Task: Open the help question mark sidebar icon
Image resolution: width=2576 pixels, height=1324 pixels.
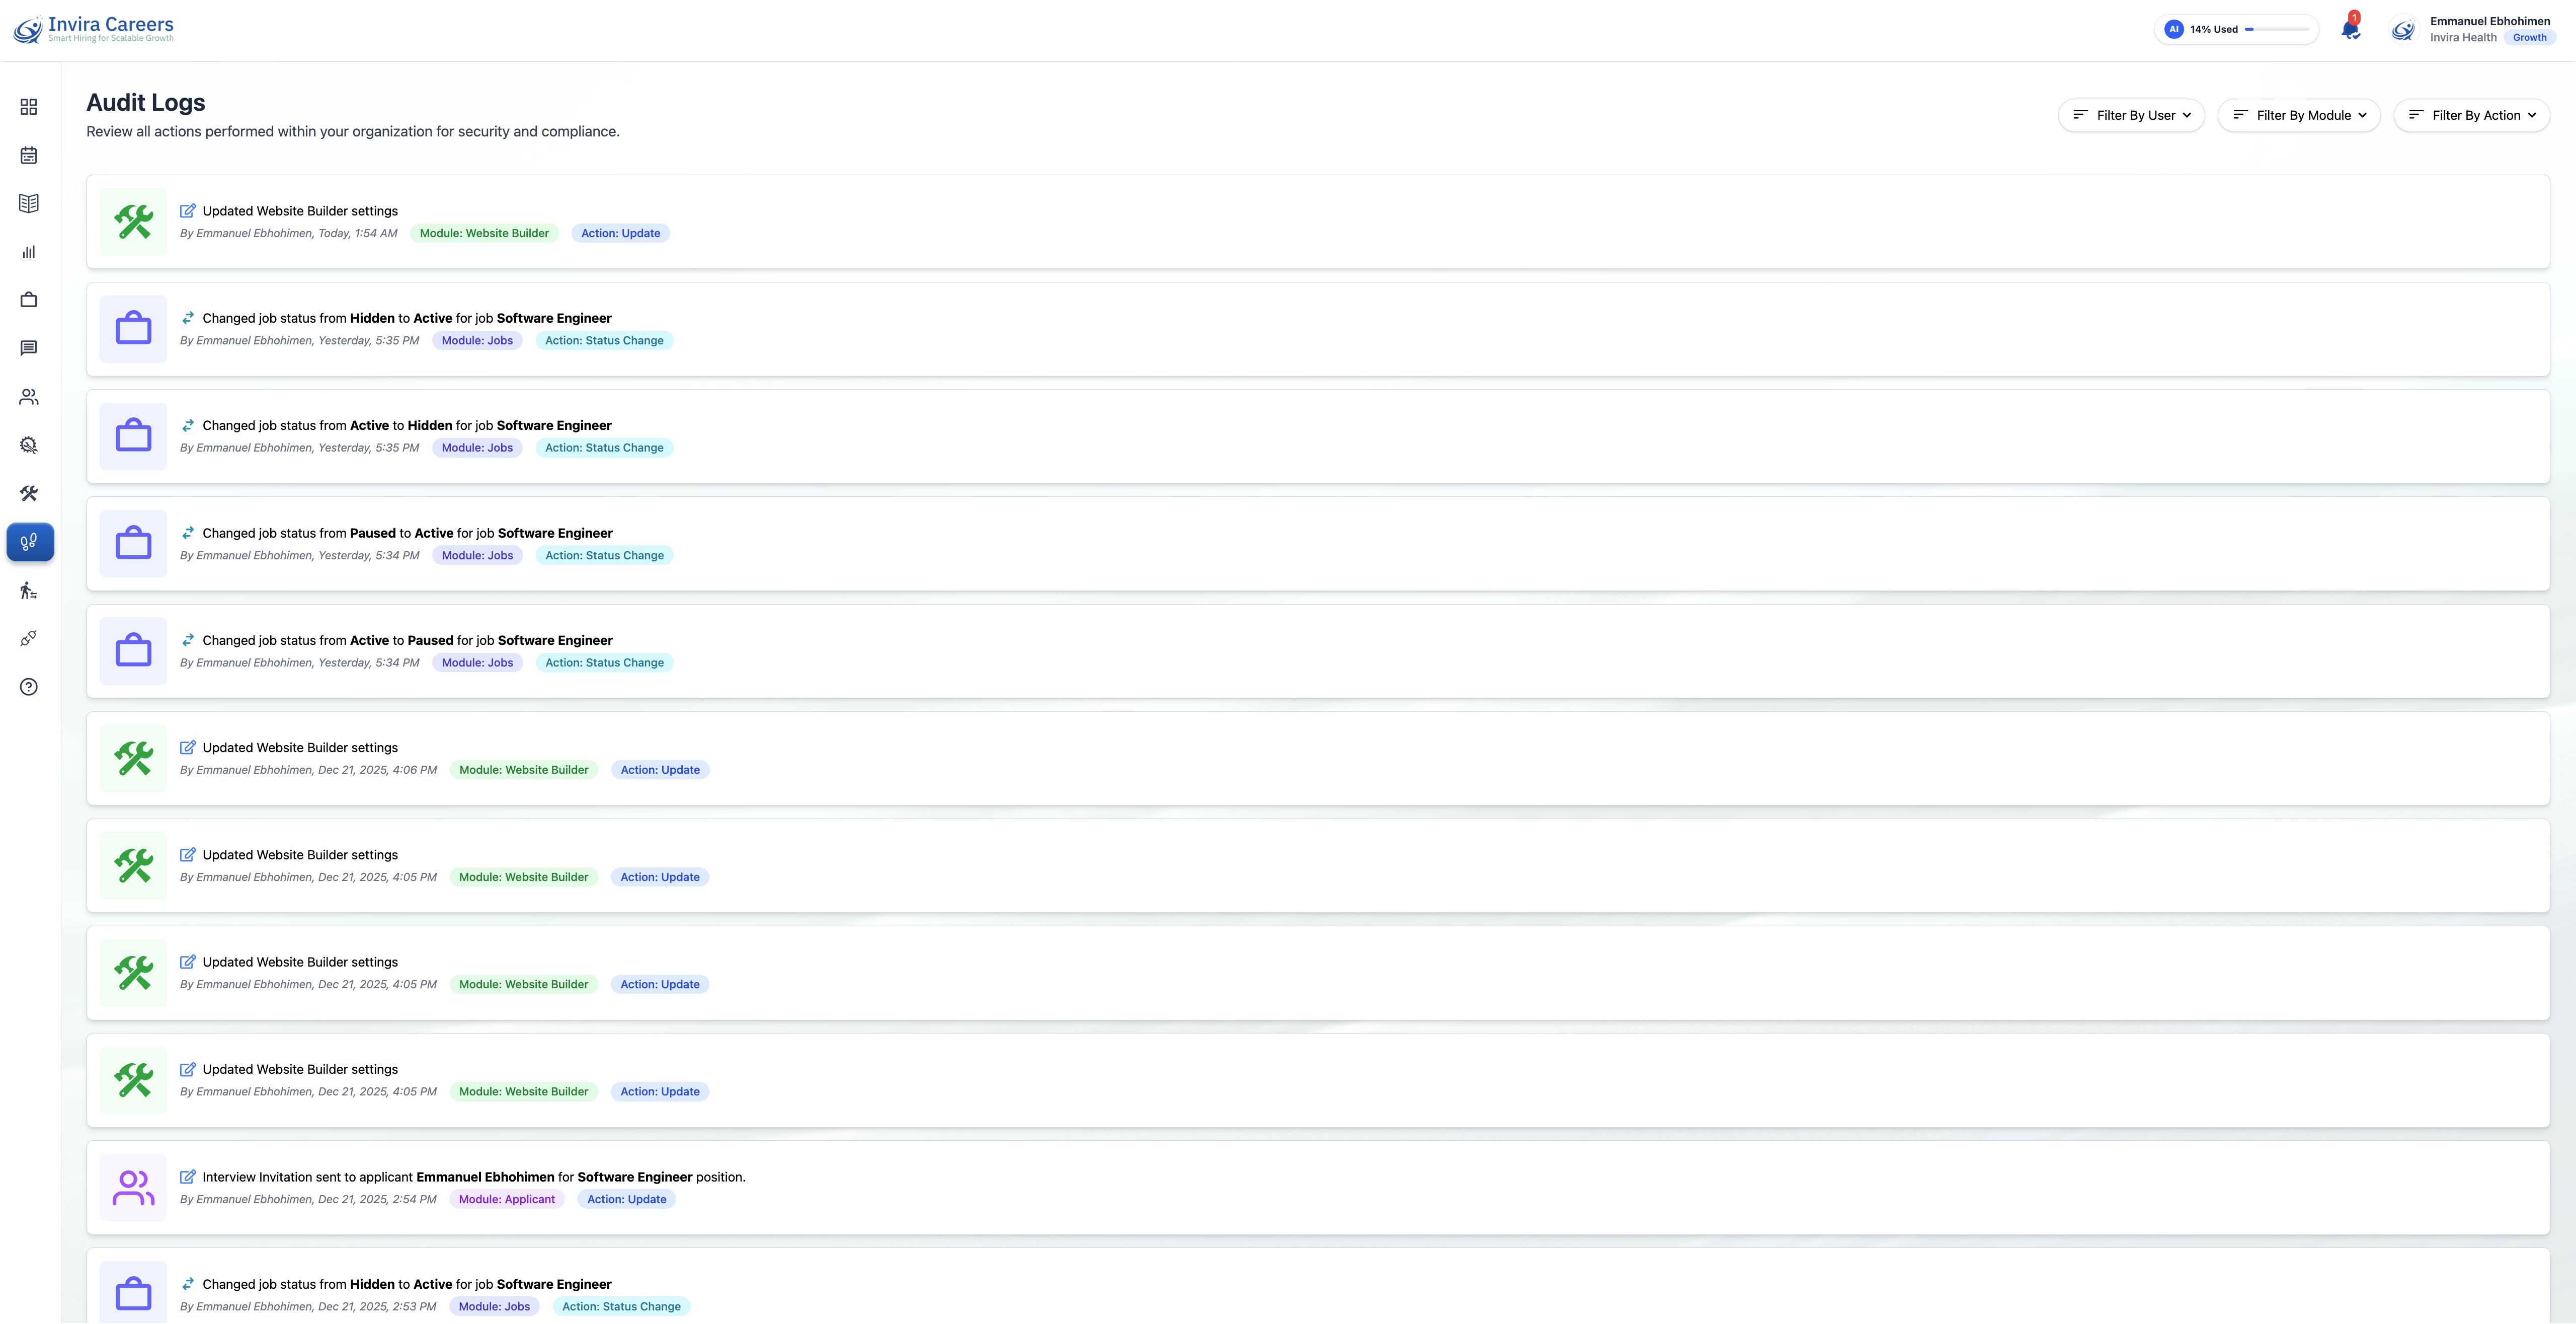Action: click(29, 687)
